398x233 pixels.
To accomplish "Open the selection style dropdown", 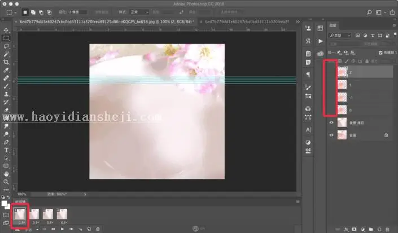I will (x=139, y=12).
